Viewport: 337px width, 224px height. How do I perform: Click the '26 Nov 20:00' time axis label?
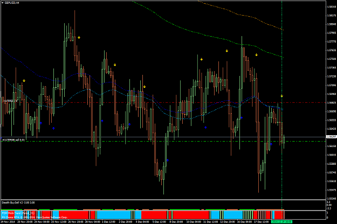pos(75,222)
